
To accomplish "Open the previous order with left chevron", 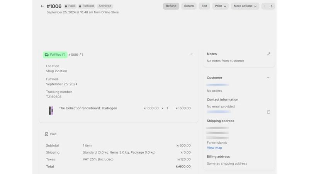I will point(265,6).
